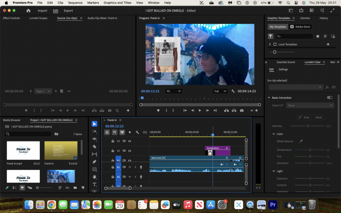Screen dimensions: 341x213
Task: Open the Page 1 dropdown in Source
Action: [43, 91]
